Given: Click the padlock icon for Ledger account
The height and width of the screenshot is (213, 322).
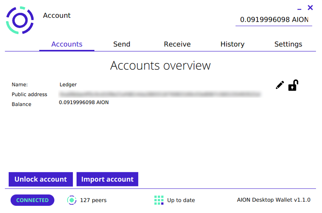Looking at the screenshot, I should point(293,85).
